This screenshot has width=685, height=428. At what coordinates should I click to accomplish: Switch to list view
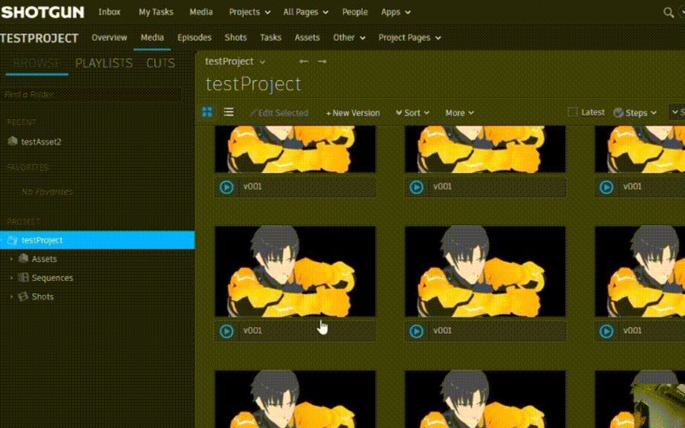coord(229,112)
